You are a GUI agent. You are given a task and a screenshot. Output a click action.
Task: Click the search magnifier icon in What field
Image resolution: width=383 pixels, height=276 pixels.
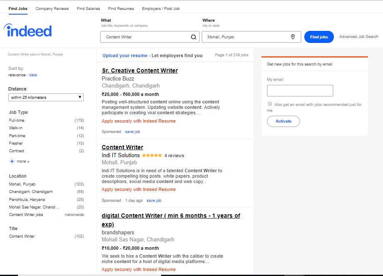tap(194, 37)
